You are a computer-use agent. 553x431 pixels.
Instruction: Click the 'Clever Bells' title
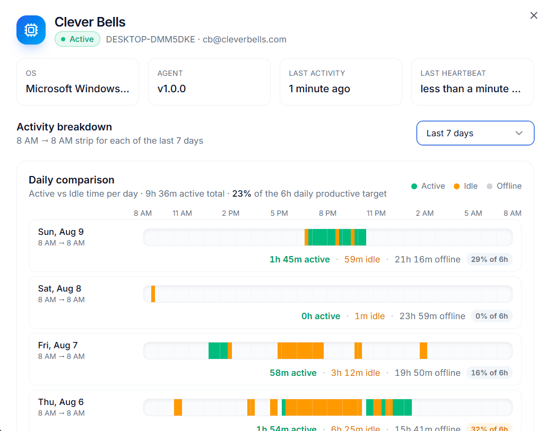pos(90,22)
